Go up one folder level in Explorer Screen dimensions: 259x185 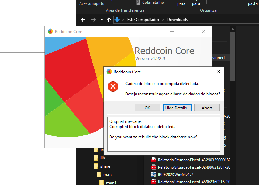tap(109, 20)
